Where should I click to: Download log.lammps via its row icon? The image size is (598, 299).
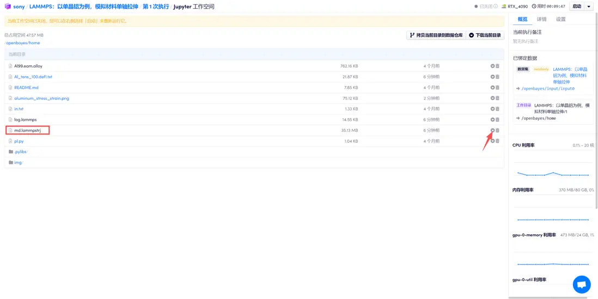(x=492, y=119)
